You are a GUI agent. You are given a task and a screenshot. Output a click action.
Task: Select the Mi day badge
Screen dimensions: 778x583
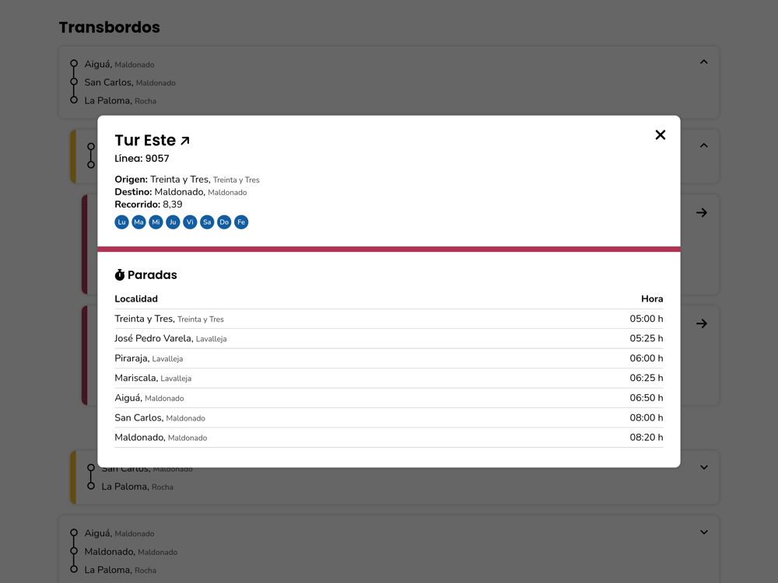156,222
